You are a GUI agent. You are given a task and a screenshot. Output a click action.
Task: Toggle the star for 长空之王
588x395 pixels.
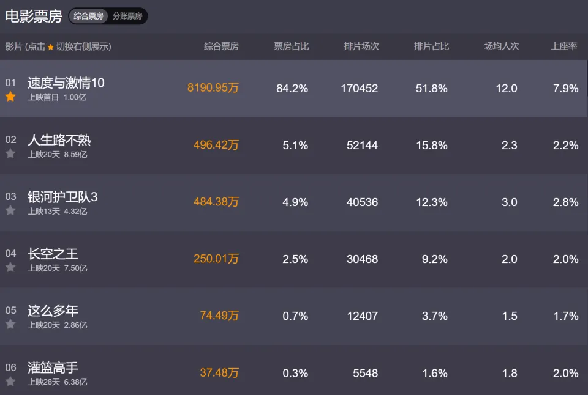pyautogui.click(x=10, y=267)
